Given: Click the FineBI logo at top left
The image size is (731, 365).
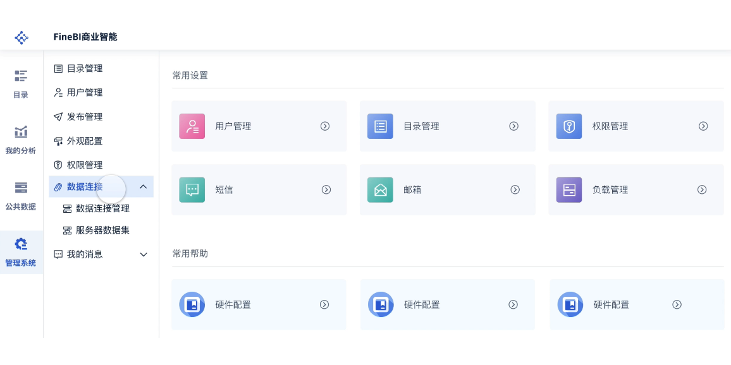Looking at the screenshot, I should tap(21, 37).
